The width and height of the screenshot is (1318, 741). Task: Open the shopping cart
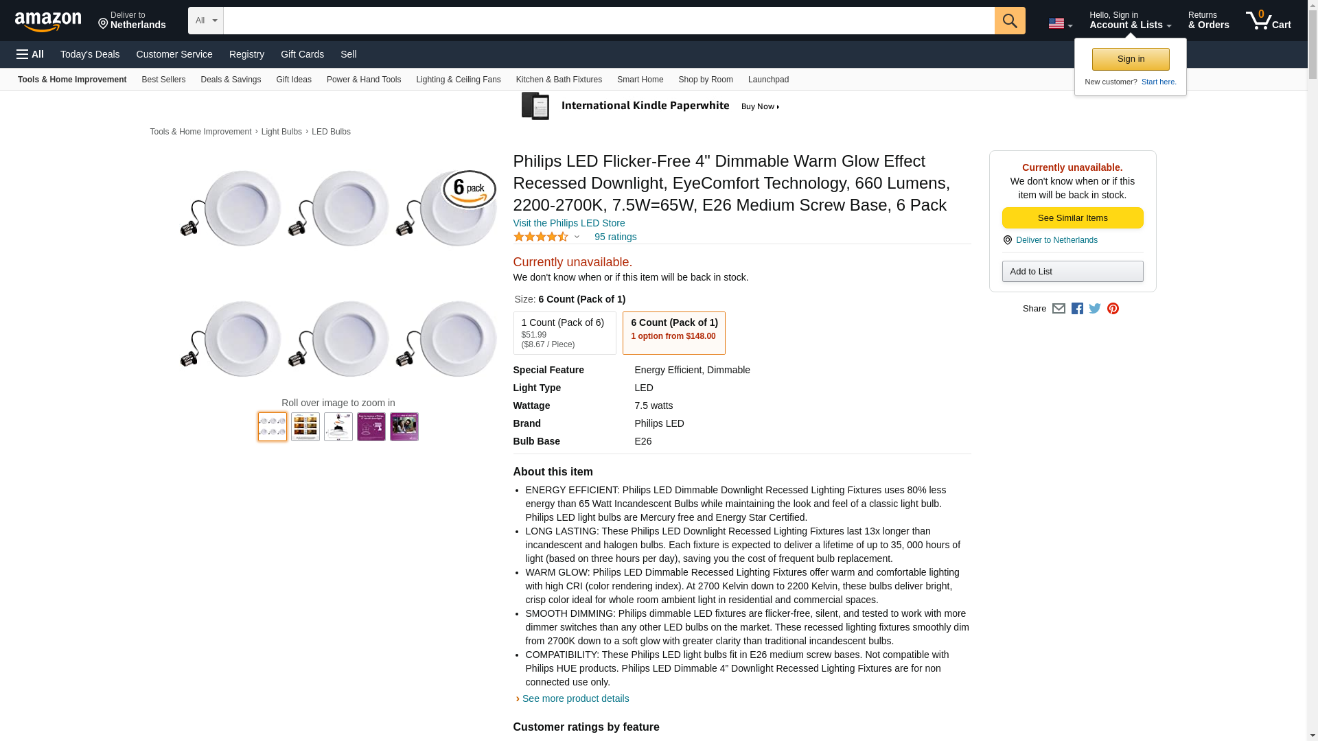pos(1268,21)
